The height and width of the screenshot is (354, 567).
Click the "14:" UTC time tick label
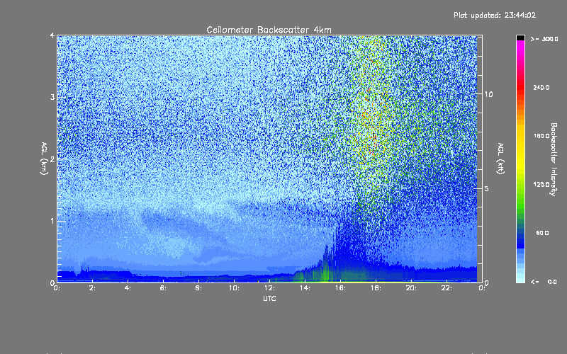pos(305,288)
